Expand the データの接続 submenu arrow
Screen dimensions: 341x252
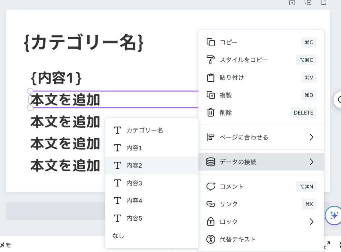point(311,162)
